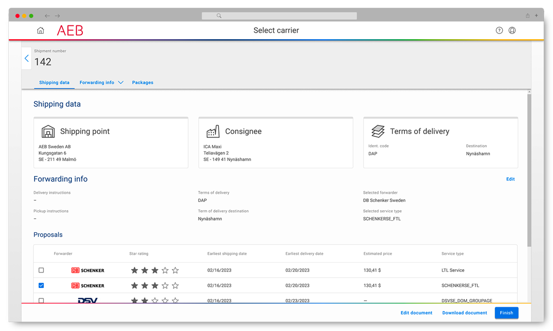Click the browser share icon
The image size is (553, 331).
(x=528, y=15)
